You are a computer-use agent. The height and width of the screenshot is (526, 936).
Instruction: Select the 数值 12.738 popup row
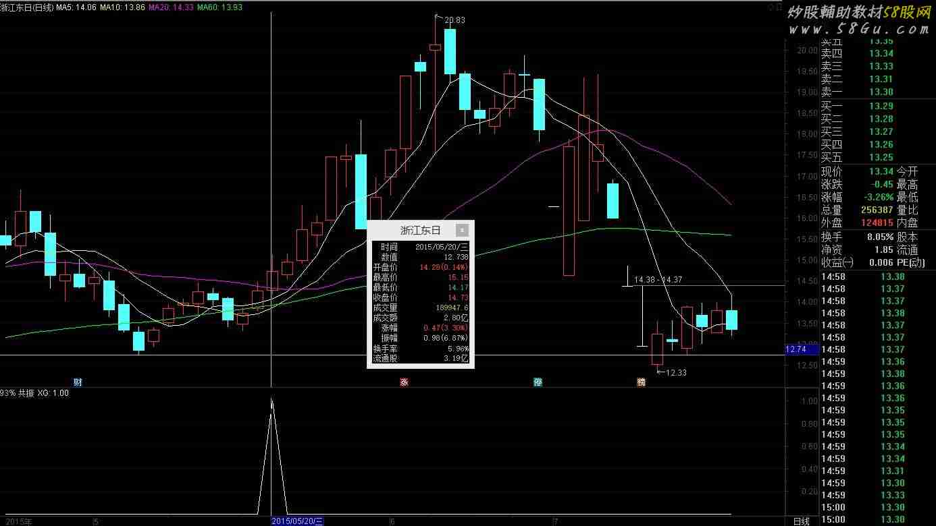point(420,258)
